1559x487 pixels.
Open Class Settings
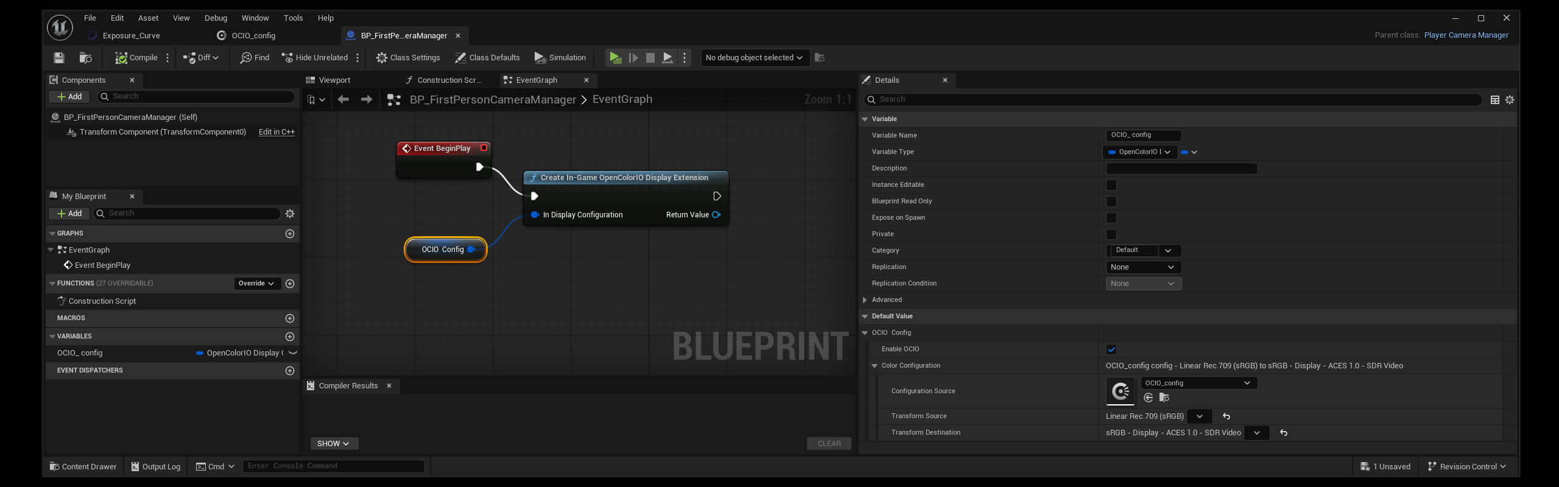click(x=408, y=58)
